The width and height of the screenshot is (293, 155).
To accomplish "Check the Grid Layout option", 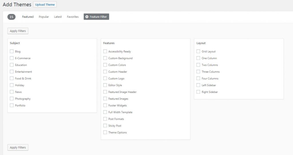I will coord(198,51).
